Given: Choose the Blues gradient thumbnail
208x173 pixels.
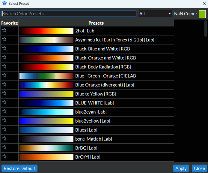Looking at the screenshot, I should point(46,130).
